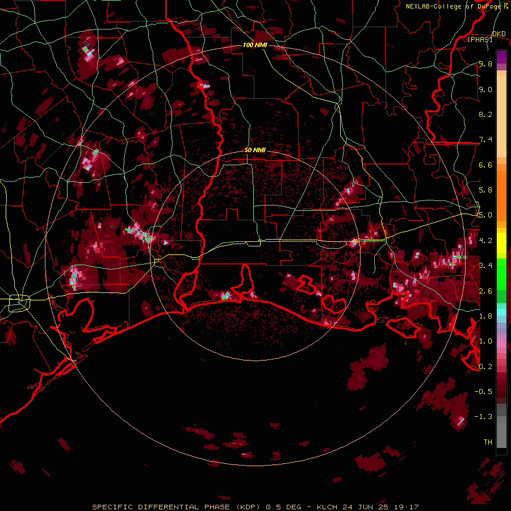511x511 pixels.
Task: Click the TH label at the color scale bottom
Action: (x=488, y=442)
